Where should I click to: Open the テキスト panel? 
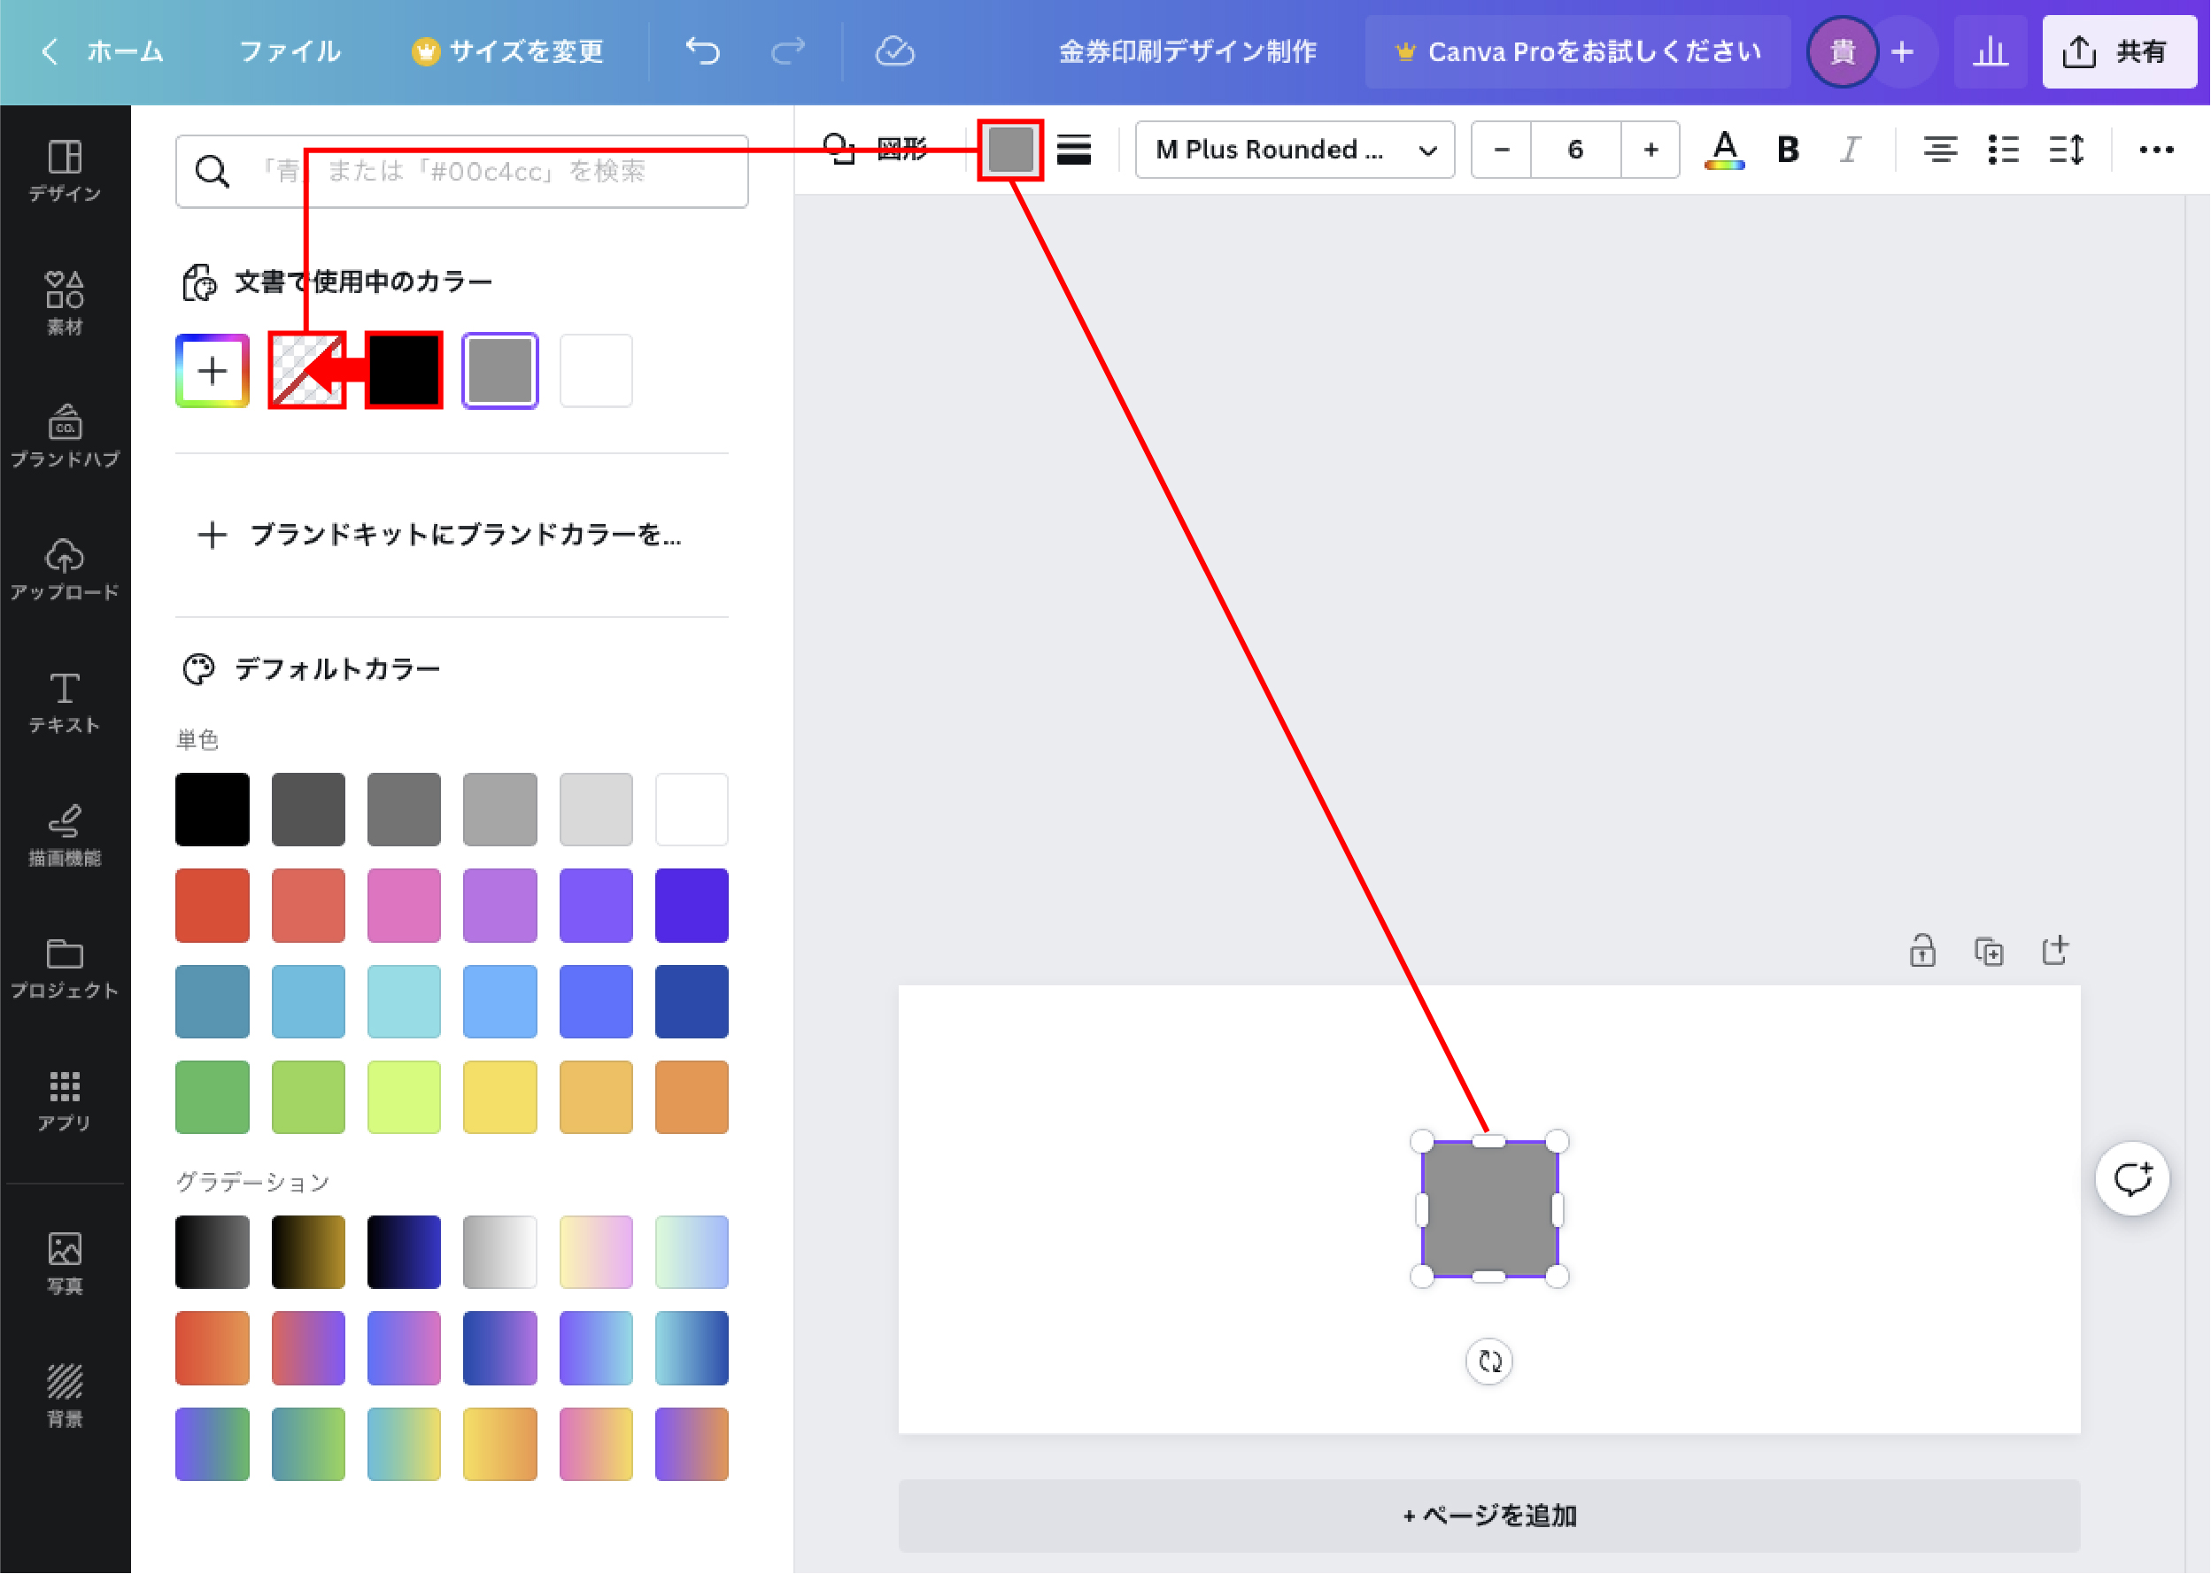tap(65, 703)
